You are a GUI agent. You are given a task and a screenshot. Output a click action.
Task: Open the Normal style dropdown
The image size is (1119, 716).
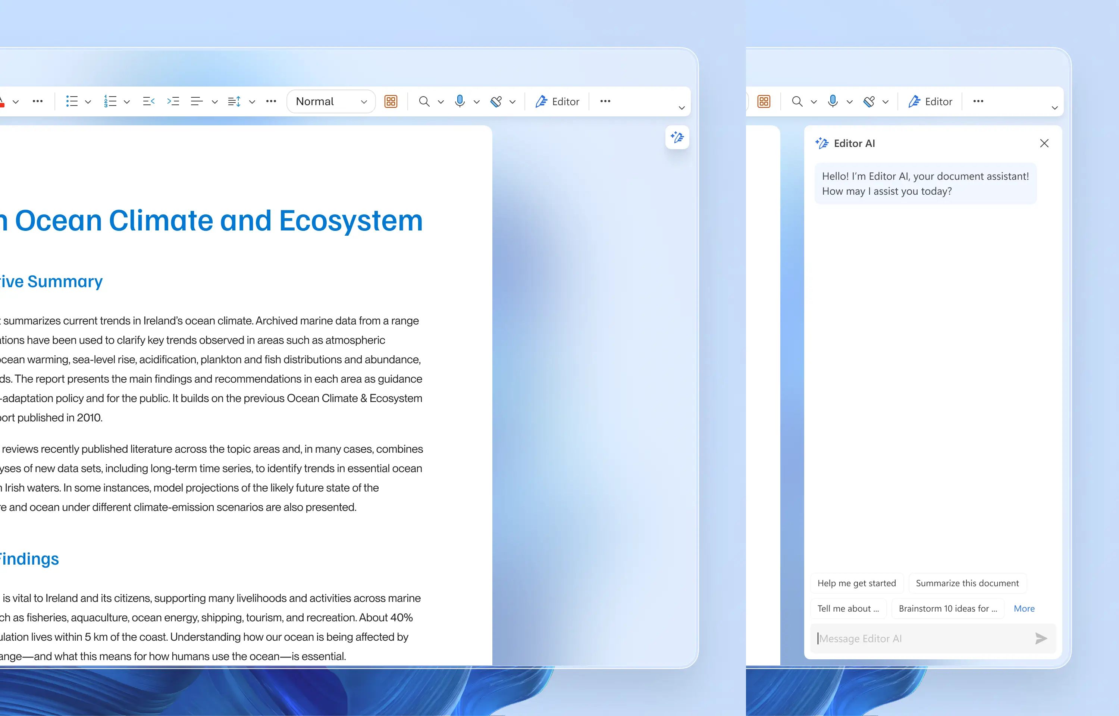(x=331, y=101)
